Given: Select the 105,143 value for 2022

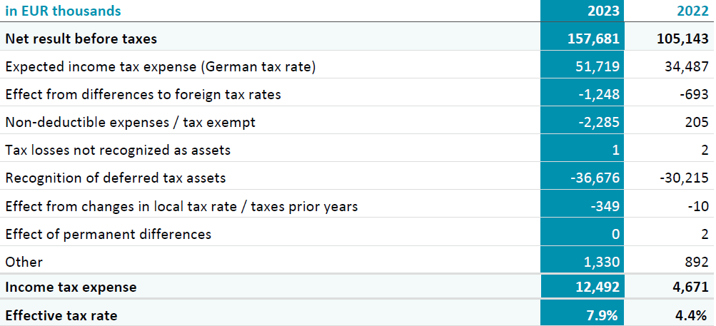Looking at the screenshot, I should click(x=682, y=39).
